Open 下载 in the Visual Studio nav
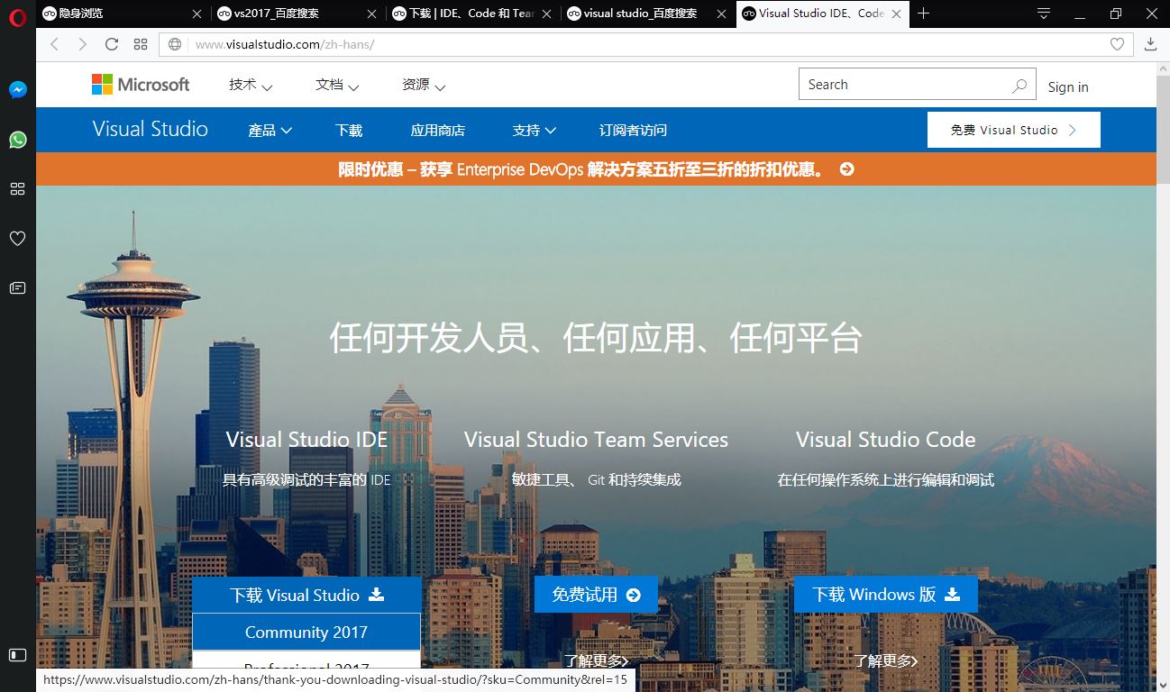 click(349, 131)
